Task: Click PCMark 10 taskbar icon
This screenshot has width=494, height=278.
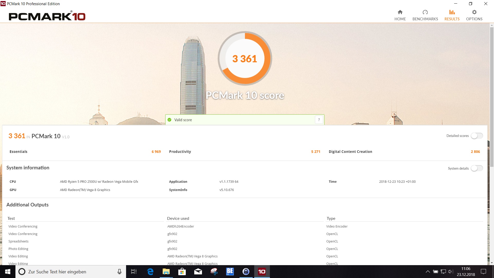Action: click(x=262, y=272)
